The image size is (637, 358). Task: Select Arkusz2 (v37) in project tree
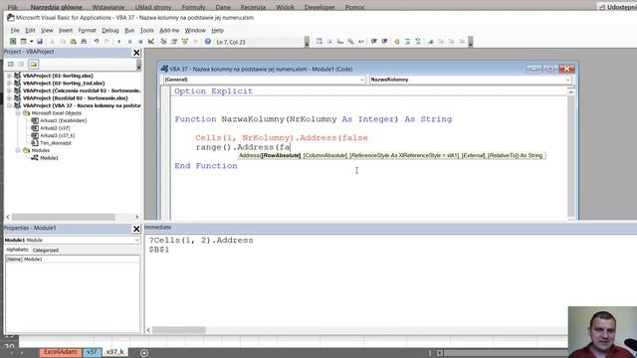click(55, 128)
